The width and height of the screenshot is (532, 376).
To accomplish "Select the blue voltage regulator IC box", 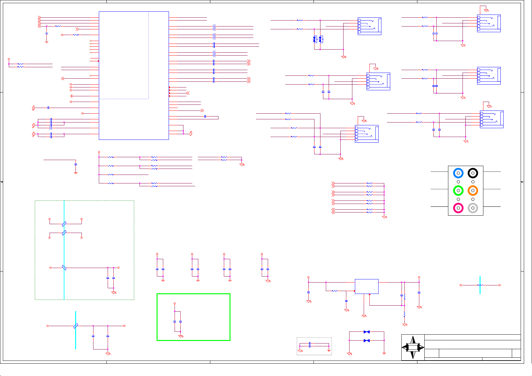I will (x=367, y=286).
